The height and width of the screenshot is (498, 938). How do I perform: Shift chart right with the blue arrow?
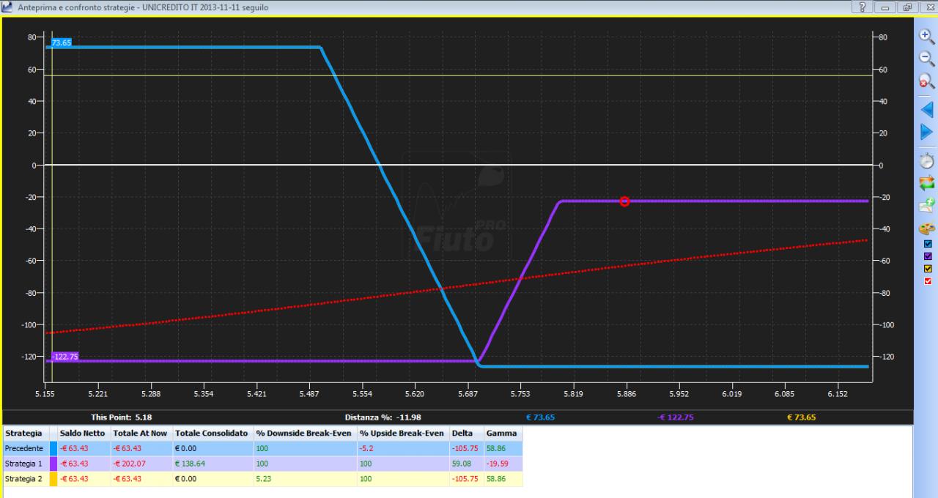(927, 133)
